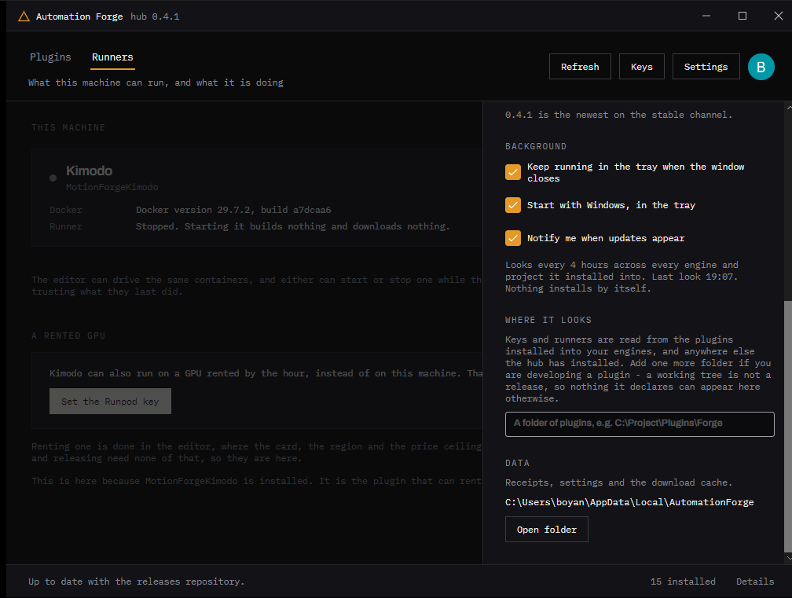Click Open folder for data
Viewport: 792px width, 598px height.
547,530
